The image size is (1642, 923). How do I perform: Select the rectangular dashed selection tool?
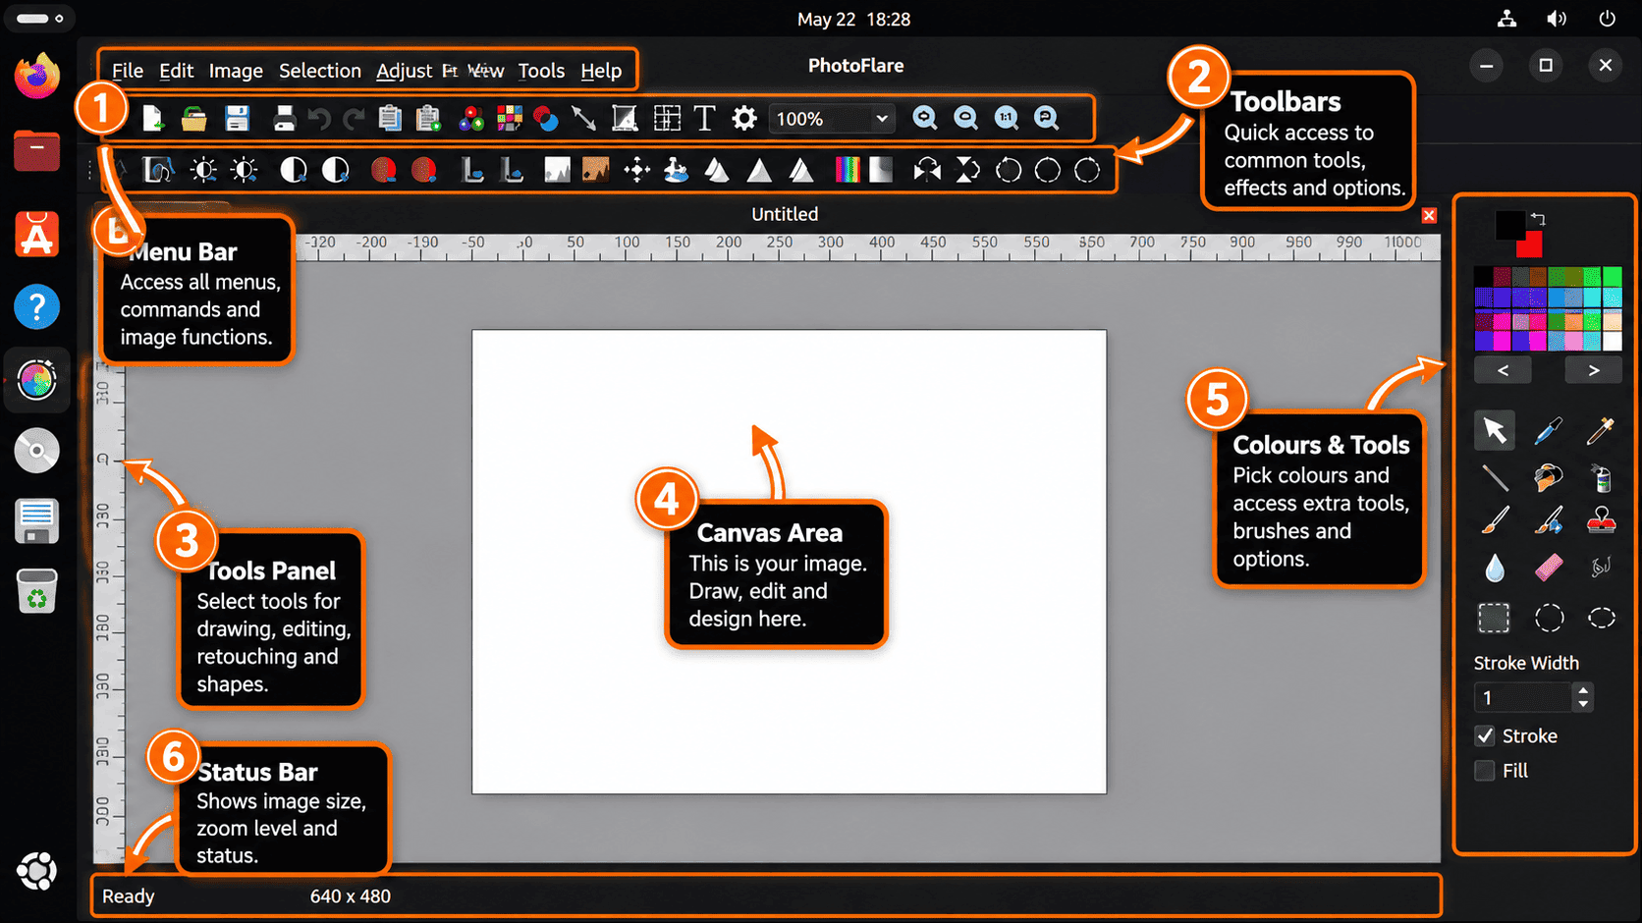point(1494,618)
